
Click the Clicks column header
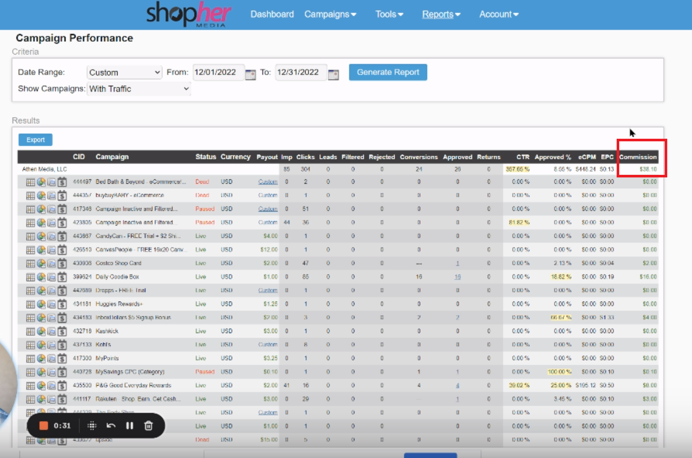coord(305,157)
